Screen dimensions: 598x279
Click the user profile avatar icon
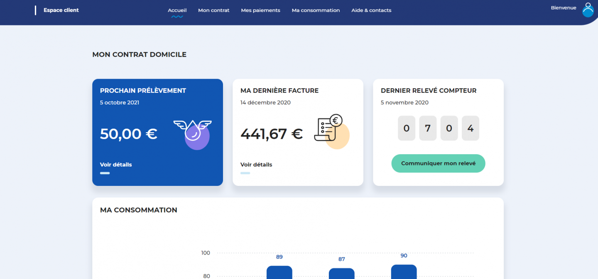pyautogui.click(x=588, y=10)
